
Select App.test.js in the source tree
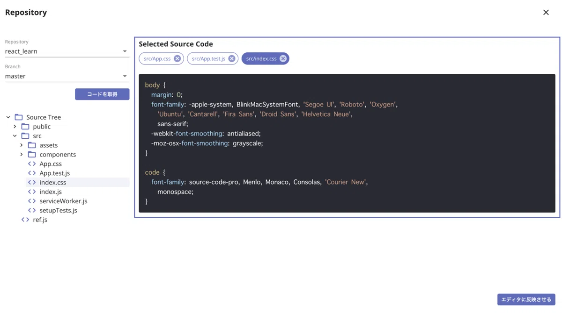(55, 173)
